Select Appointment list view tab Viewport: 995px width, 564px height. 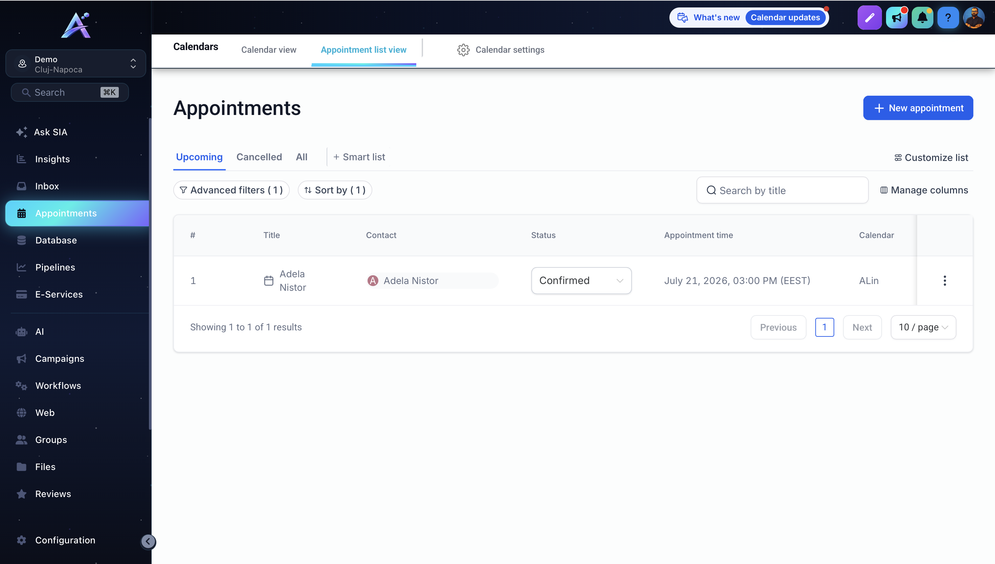[363, 50]
